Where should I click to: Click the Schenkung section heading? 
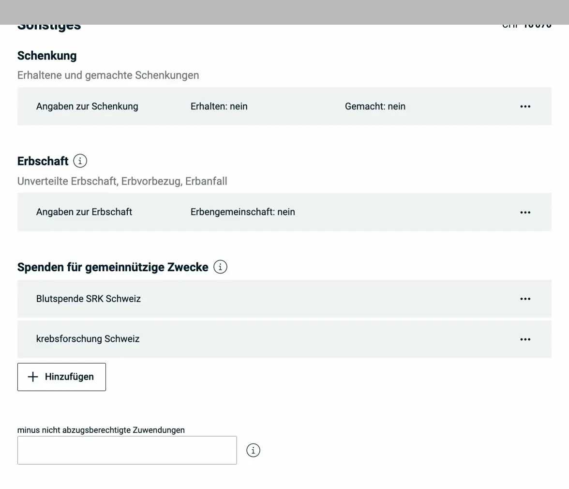tap(47, 56)
